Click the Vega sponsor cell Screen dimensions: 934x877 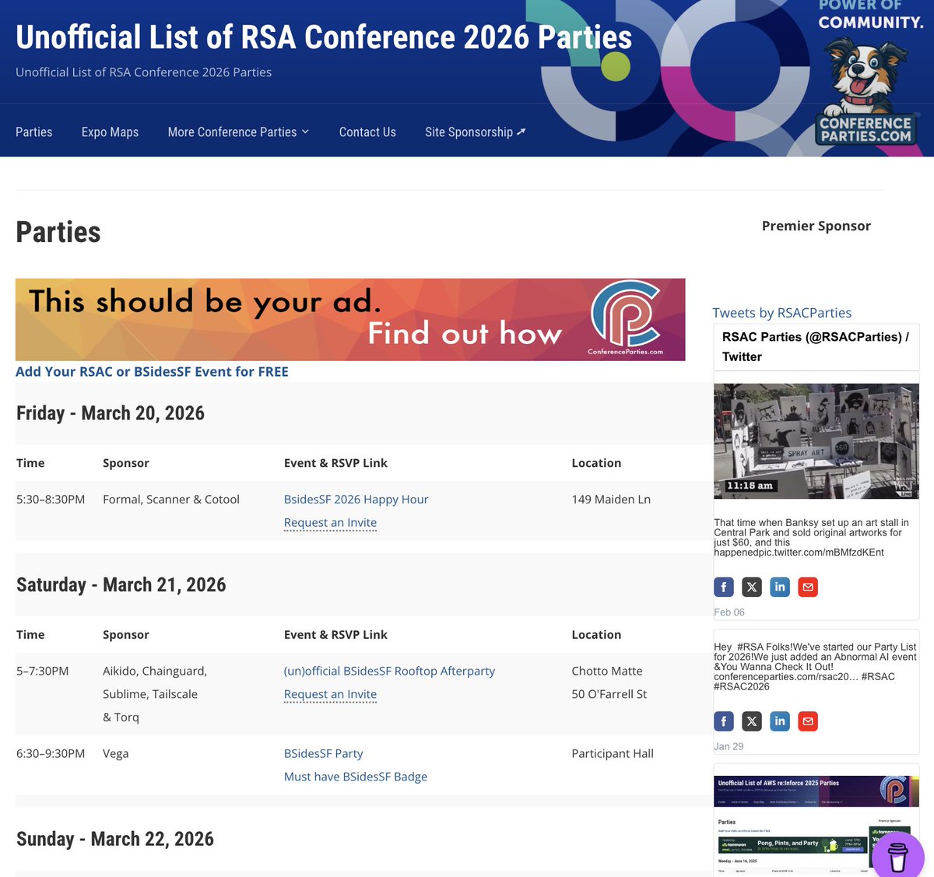116,754
